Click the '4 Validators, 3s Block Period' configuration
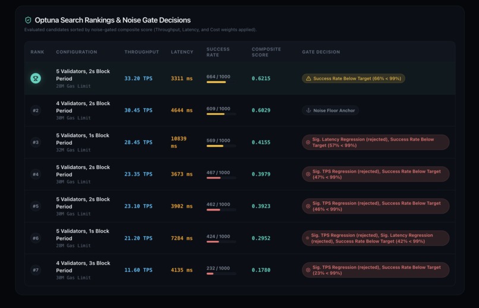 point(83,267)
